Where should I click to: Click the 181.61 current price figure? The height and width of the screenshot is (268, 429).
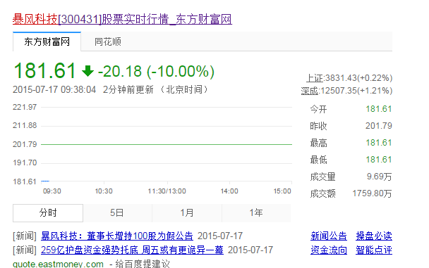[x=44, y=70]
